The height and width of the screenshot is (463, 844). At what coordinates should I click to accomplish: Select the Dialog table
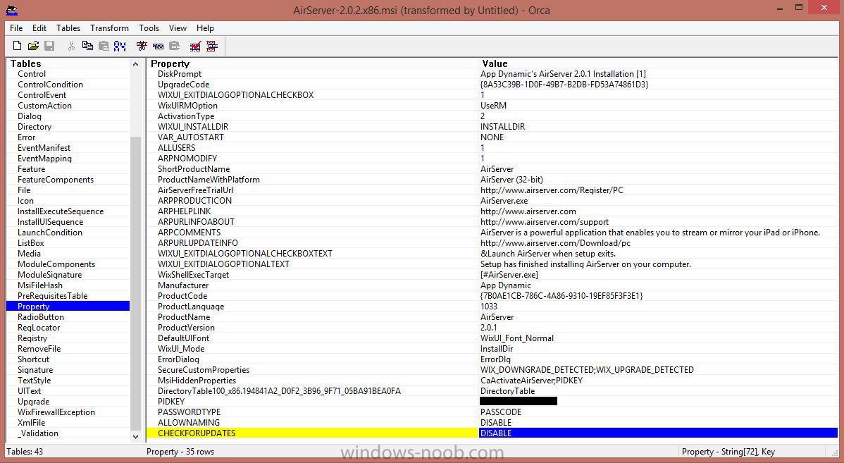pyautogui.click(x=30, y=116)
